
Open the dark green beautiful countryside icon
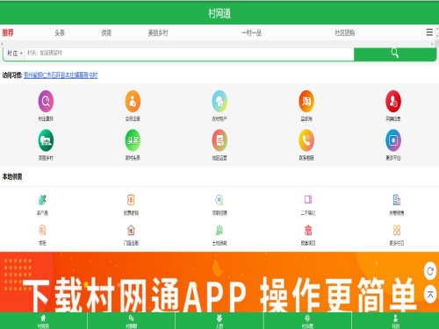(x=46, y=140)
